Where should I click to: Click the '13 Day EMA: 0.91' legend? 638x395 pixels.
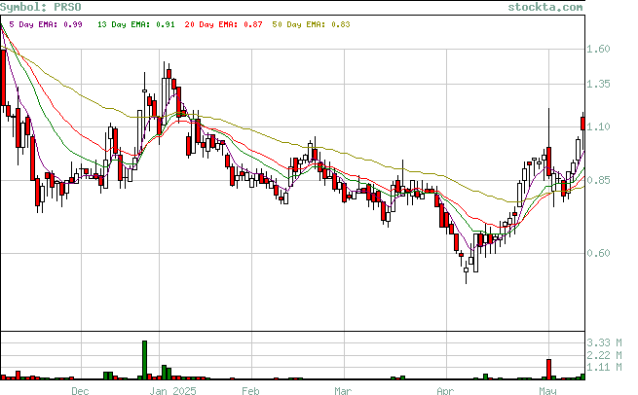click(x=136, y=24)
